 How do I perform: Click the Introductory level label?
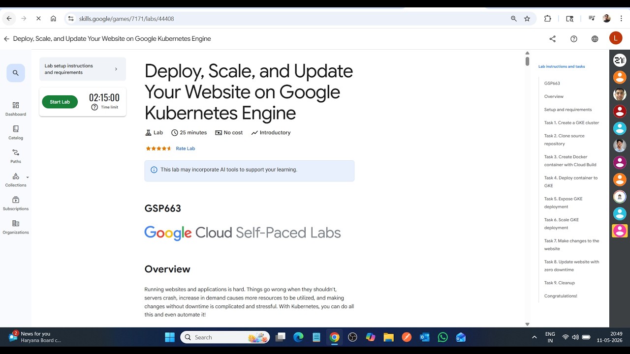pos(271,133)
